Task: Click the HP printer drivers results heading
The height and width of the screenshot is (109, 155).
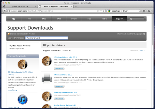Action: click(x=54, y=45)
